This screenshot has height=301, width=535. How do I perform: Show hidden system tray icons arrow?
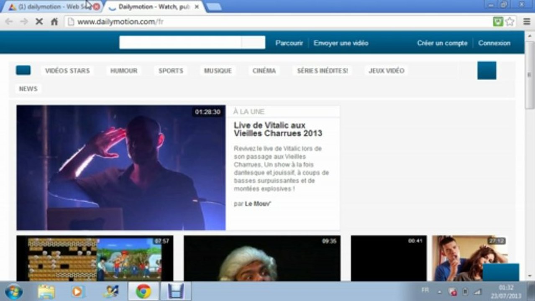pyautogui.click(x=440, y=292)
